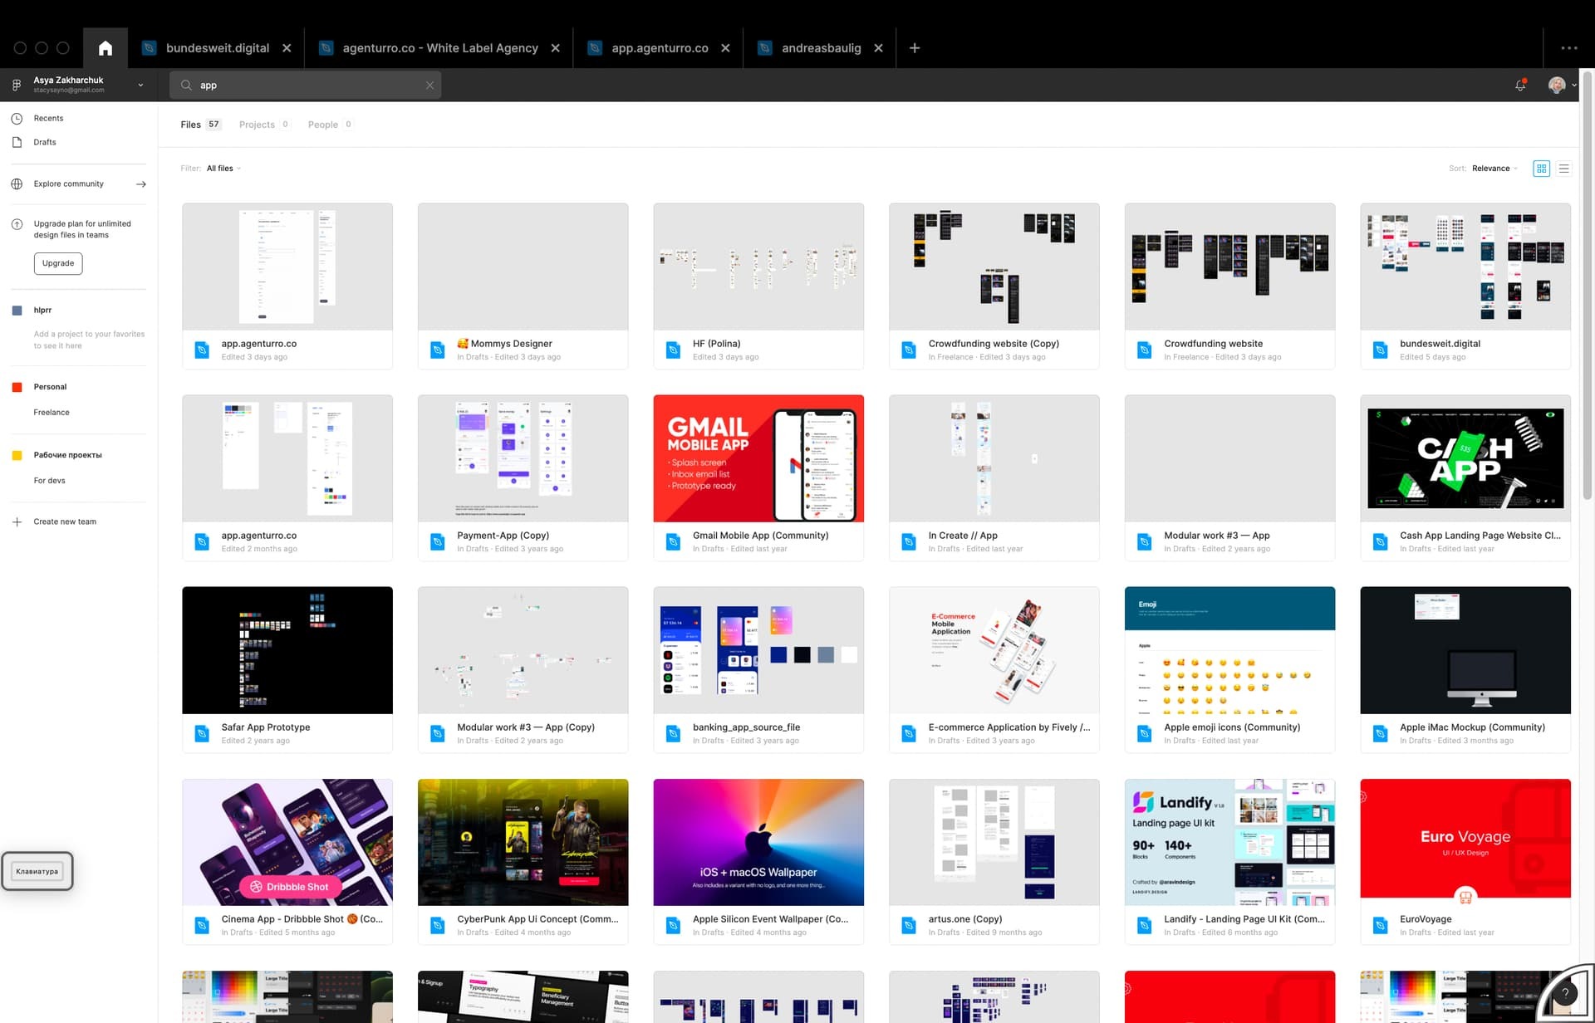
Task: Open the Gmail Mobile App thumbnail
Action: (x=758, y=458)
